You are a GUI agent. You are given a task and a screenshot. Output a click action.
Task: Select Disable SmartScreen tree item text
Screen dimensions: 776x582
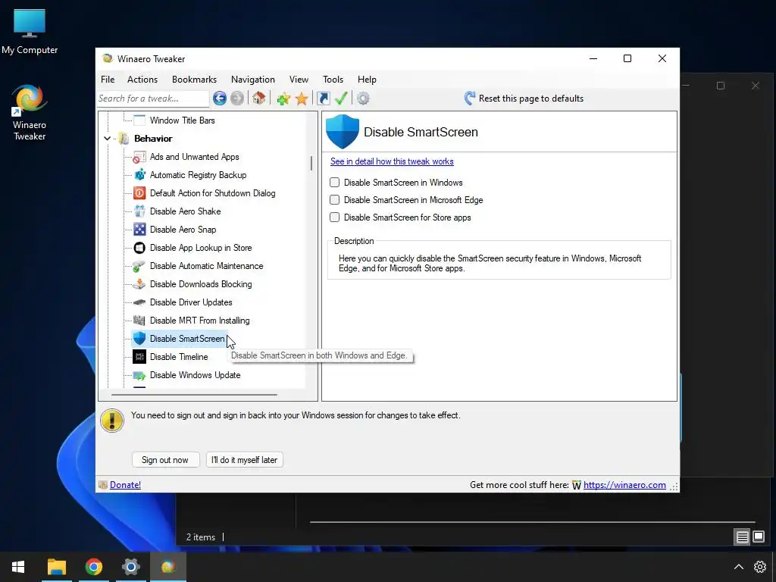point(187,339)
